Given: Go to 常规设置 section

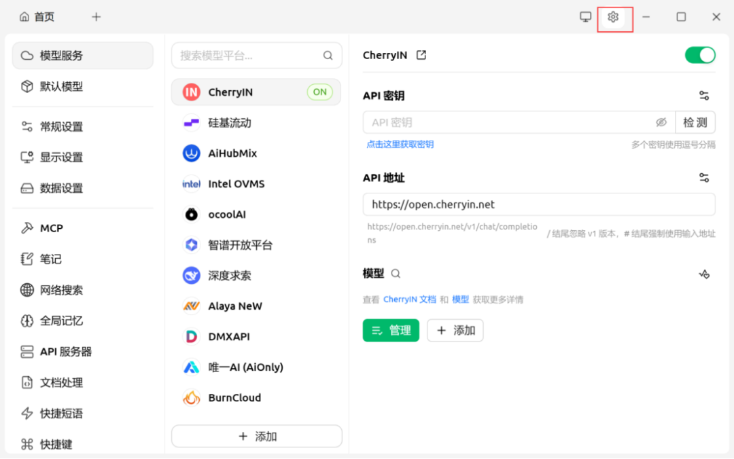Looking at the screenshot, I should point(83,127).
